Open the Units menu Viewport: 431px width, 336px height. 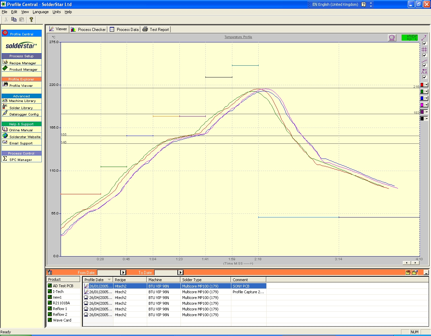tap(57, 12)
